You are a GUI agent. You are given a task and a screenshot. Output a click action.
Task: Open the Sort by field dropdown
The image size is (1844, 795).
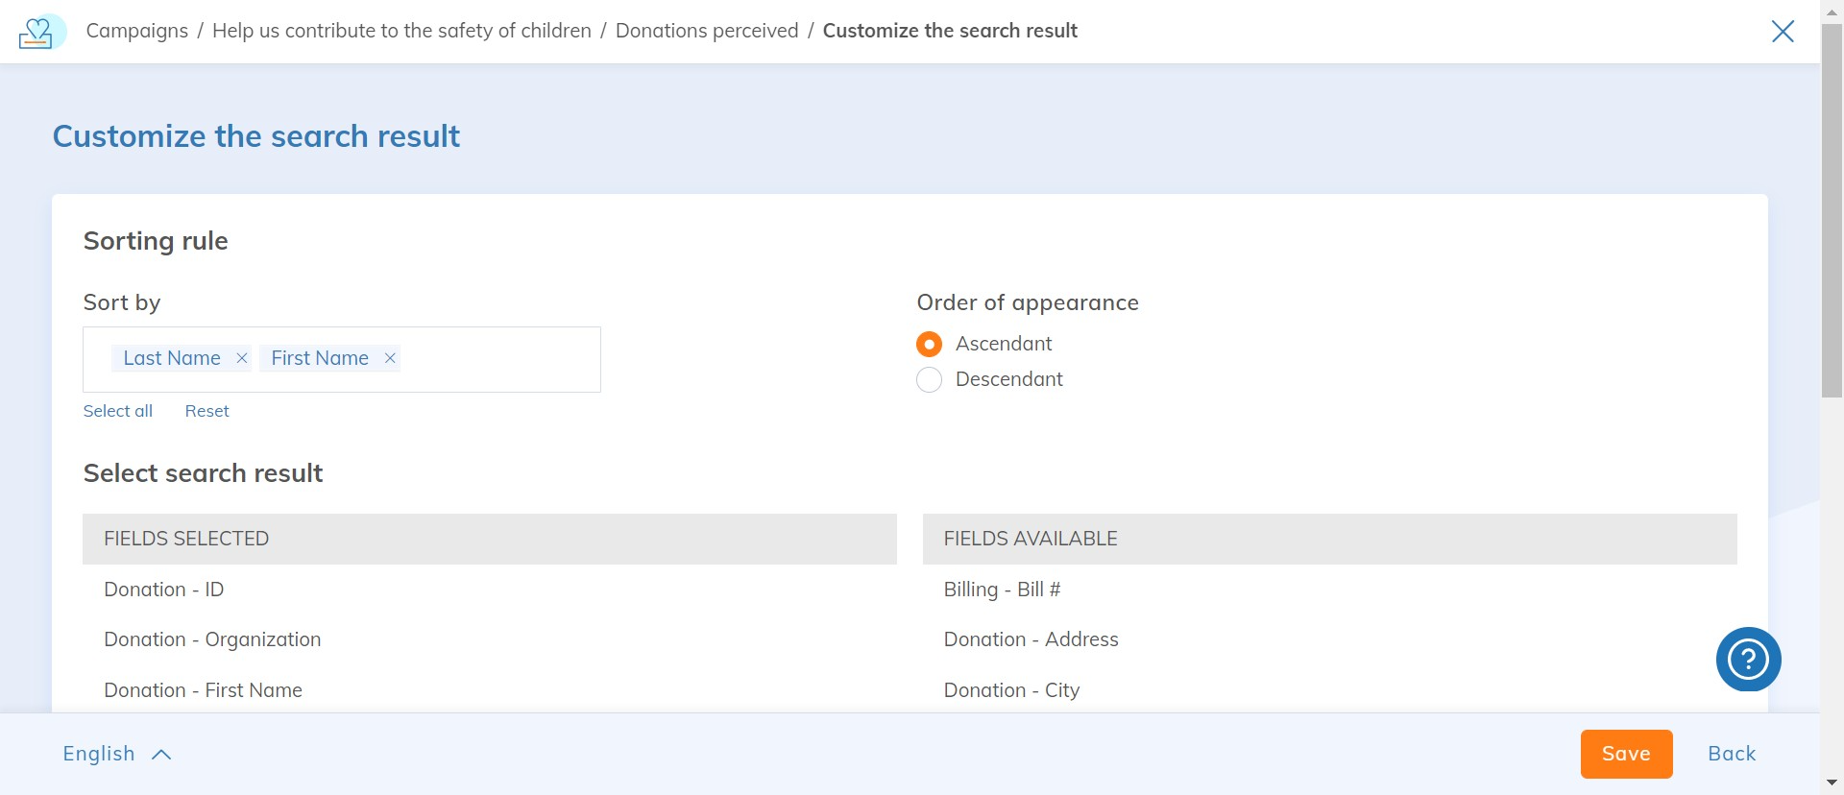pyautogui.click(x=499, y=359)
